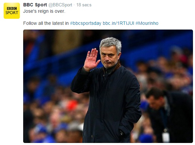Follow the #bbcsportsday hashtag
The image size is (195, 145).
[x=86, y=23]
